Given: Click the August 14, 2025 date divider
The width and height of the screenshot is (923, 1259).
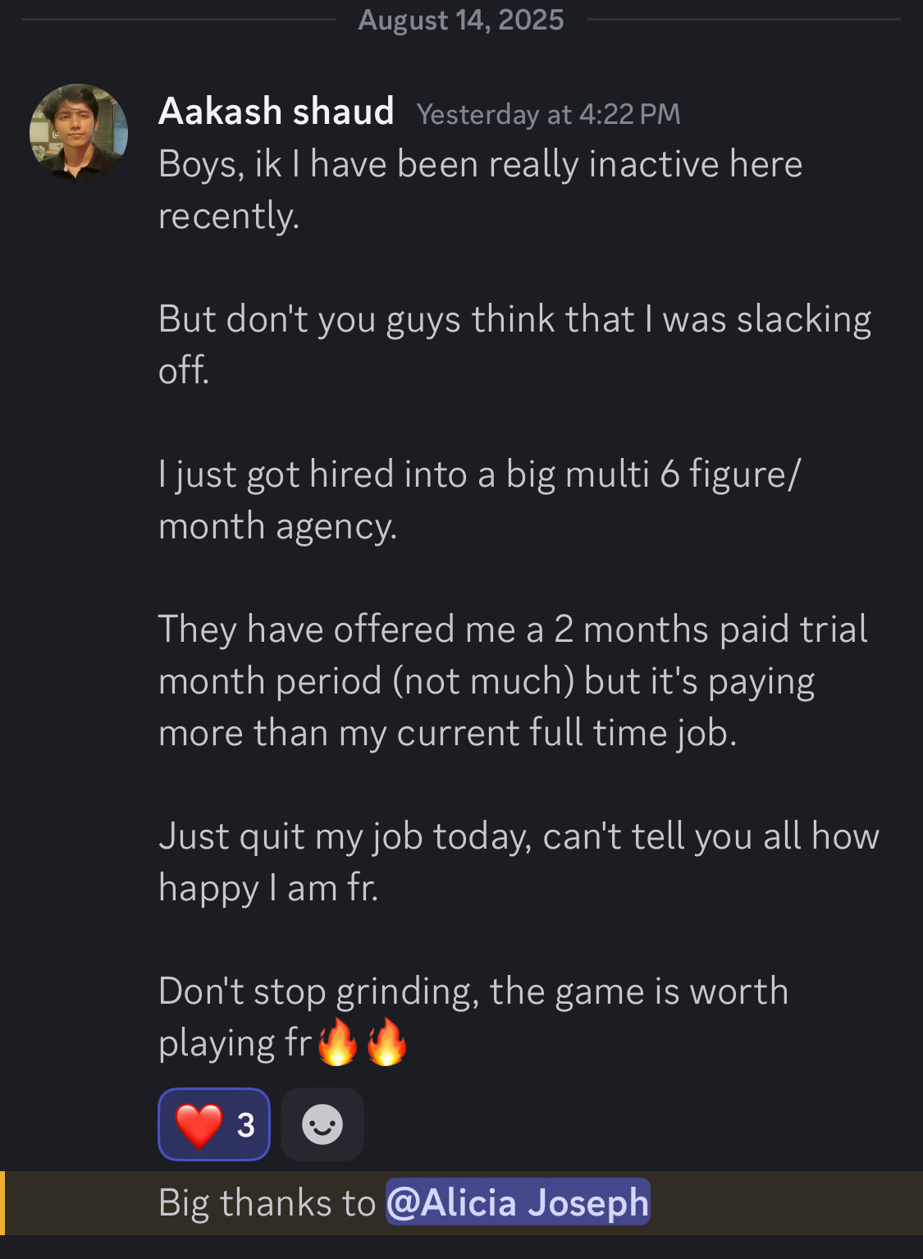Looking at the screenshot, I should pos(461,20).
